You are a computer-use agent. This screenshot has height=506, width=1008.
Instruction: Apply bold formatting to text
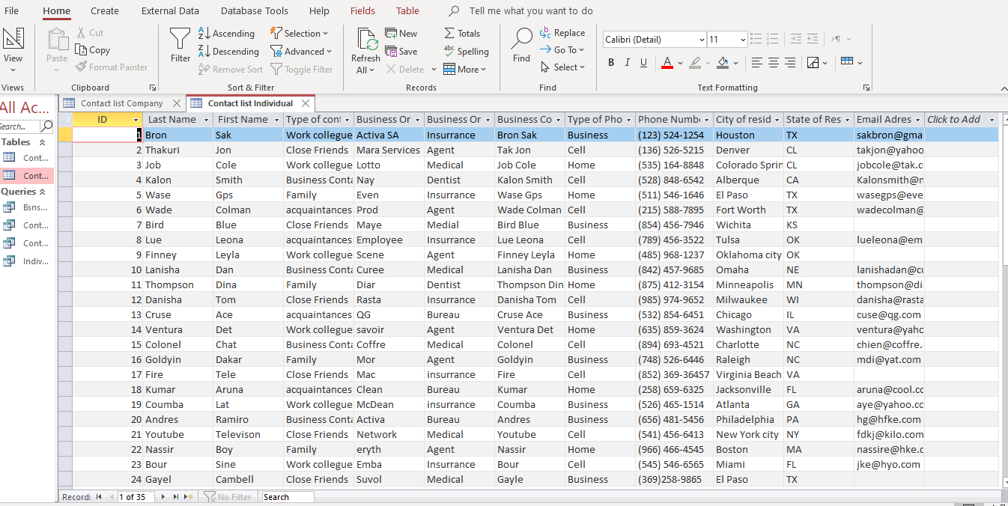pyautogui.click(x=610, y=62)
